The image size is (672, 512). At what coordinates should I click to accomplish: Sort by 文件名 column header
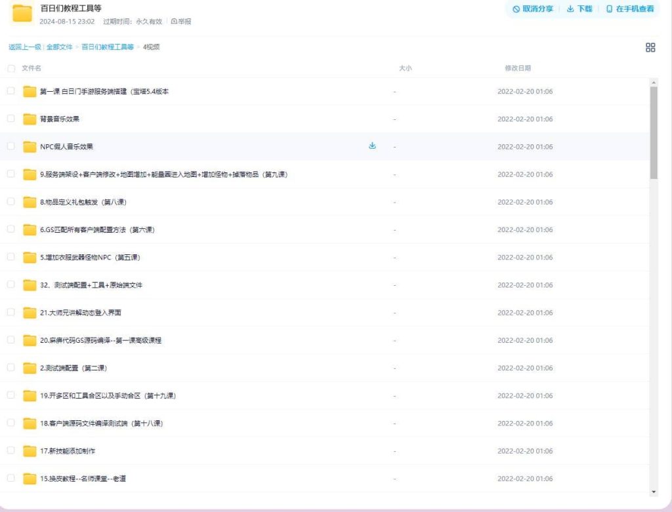[31, 68]
